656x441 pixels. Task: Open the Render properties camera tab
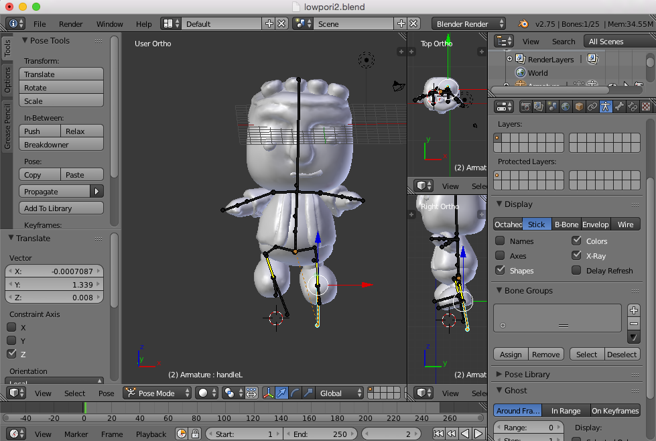pyautogui.click(x=526, y=107)
